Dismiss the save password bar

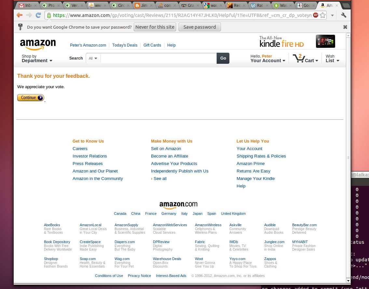pos(345,27)
